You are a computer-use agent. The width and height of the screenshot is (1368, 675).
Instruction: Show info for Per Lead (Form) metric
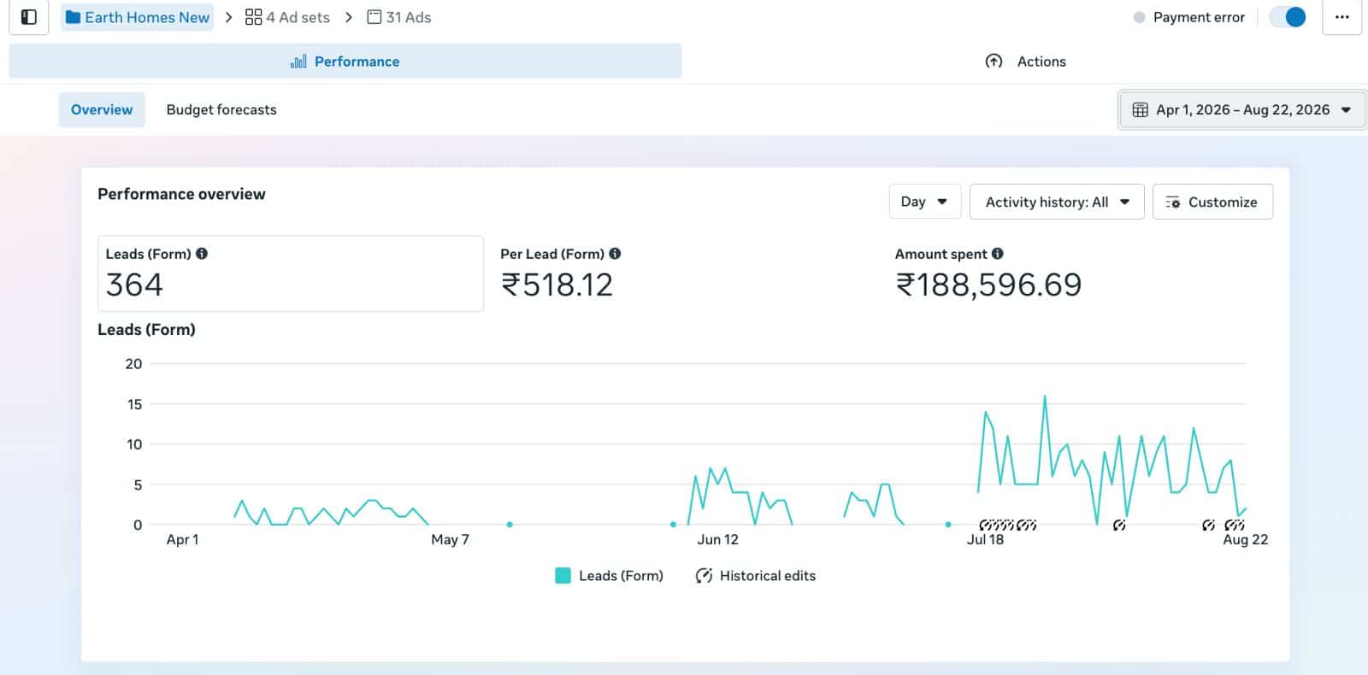pos(615,254)
